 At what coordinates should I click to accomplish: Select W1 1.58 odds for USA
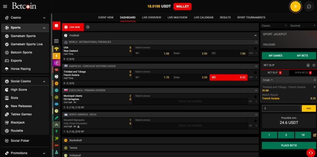point(152,53)
